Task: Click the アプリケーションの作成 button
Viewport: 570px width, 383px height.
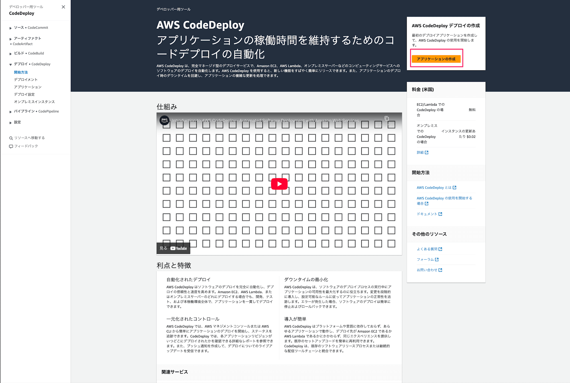Action: (x=436, y=59)
